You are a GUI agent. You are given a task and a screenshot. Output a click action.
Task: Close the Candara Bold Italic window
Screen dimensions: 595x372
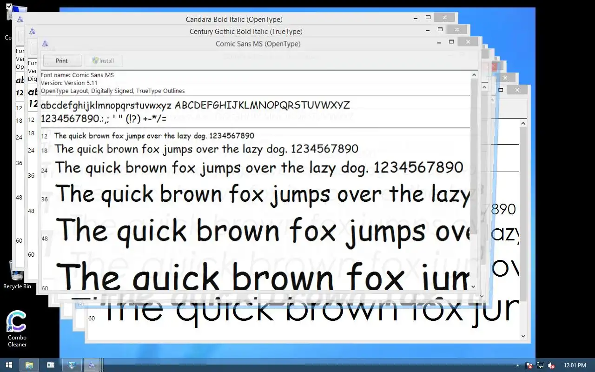point(445,17)
